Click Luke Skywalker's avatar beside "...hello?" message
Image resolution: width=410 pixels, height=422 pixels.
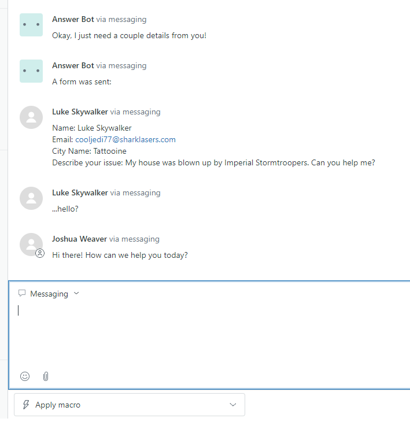[x=31, y=198]
